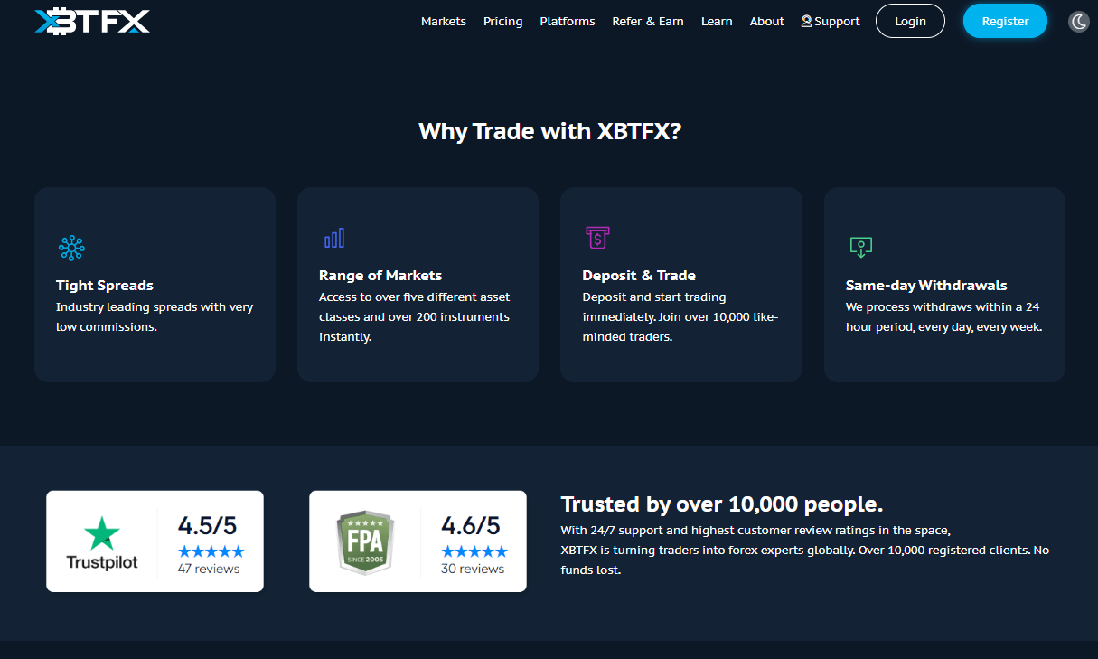Click the Support headset icon
1098x659 pixels.
[804, 21]
